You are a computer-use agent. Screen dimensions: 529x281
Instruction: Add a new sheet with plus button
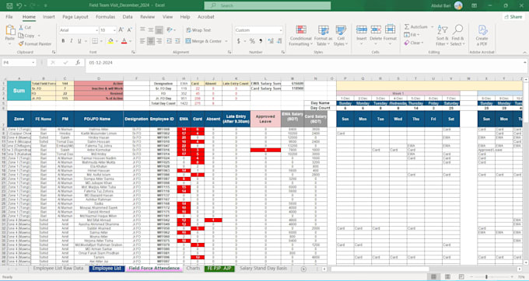click(x=303, y=269)
